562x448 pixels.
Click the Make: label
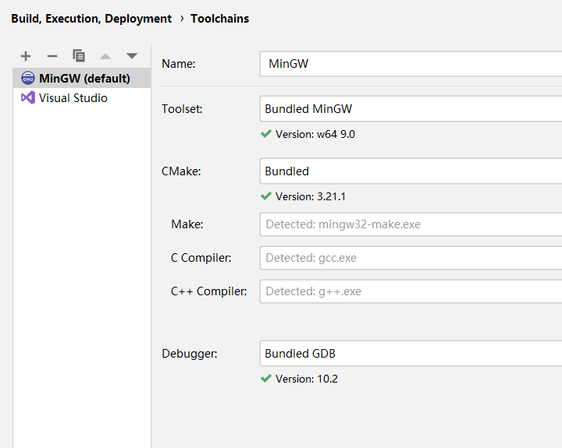click(187, 224)
